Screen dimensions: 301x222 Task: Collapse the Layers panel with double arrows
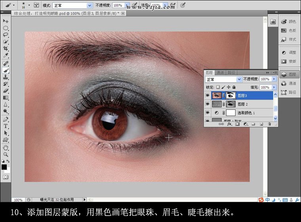click(x=267, y=73)
